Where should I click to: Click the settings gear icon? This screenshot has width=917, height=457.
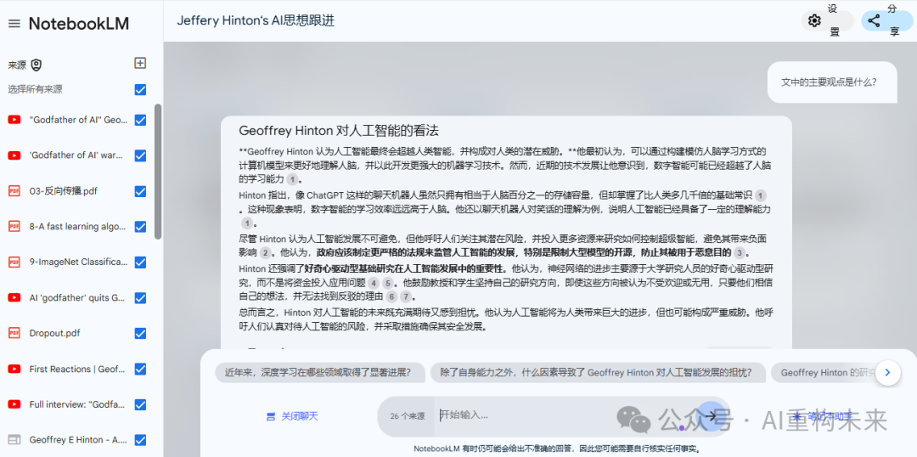point(814,21)
